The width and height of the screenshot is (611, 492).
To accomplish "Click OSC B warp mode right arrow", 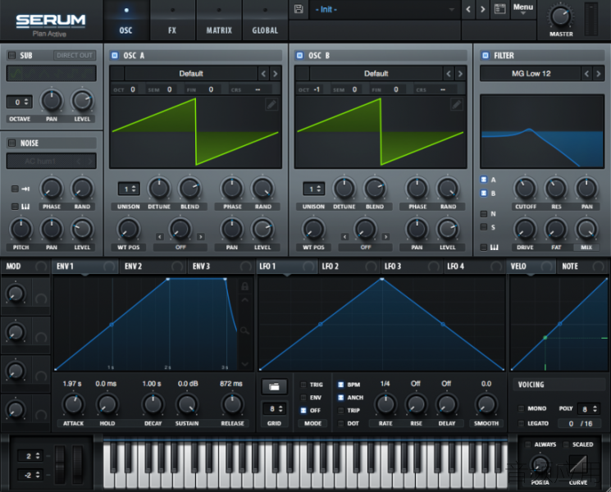I will click(x=385, y=237).
